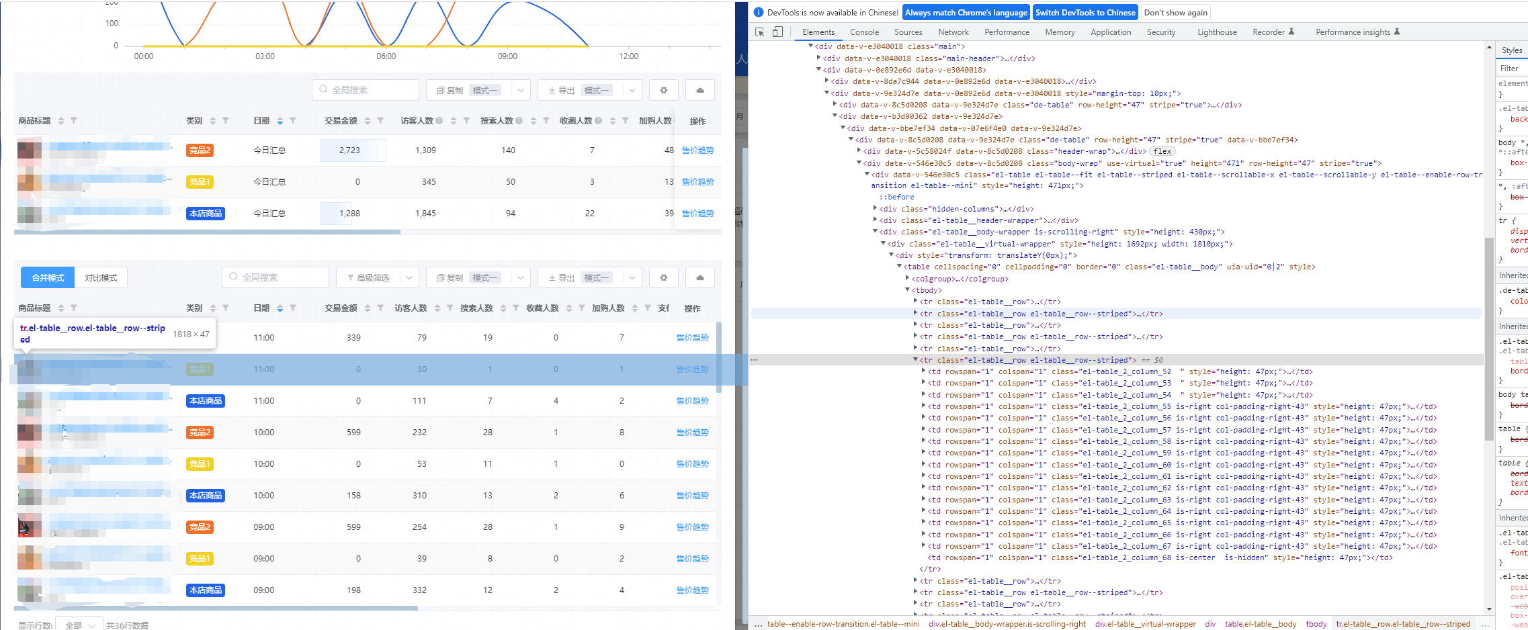Click the filter funnel beside 类别 in upper table
1528x630 pixels.
[226, 121]
